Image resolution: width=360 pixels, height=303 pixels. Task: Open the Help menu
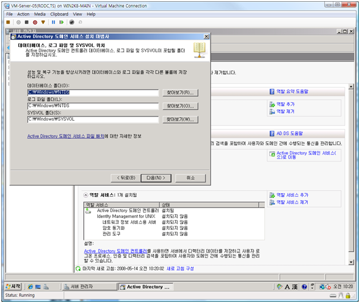[91, 14]
